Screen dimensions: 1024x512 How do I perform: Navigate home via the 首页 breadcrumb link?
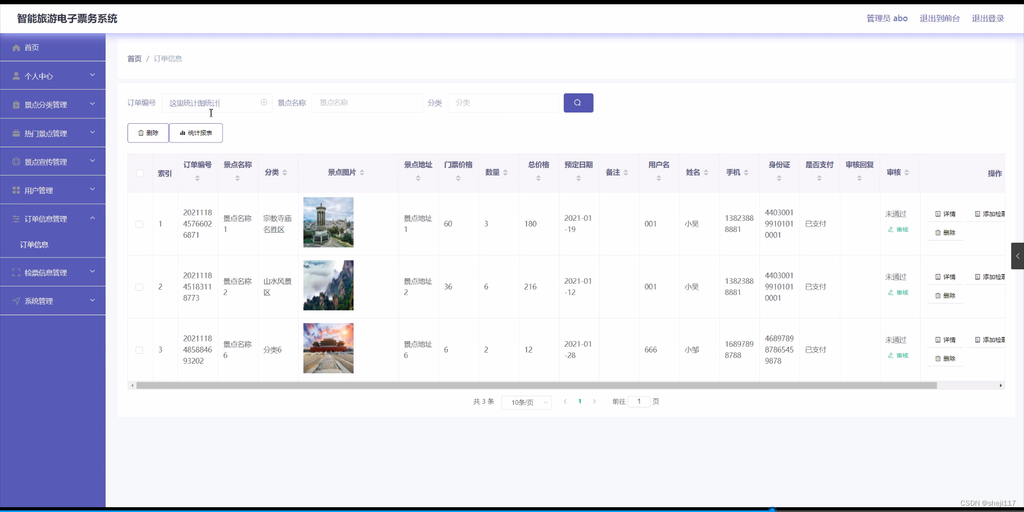click(134, 59)
